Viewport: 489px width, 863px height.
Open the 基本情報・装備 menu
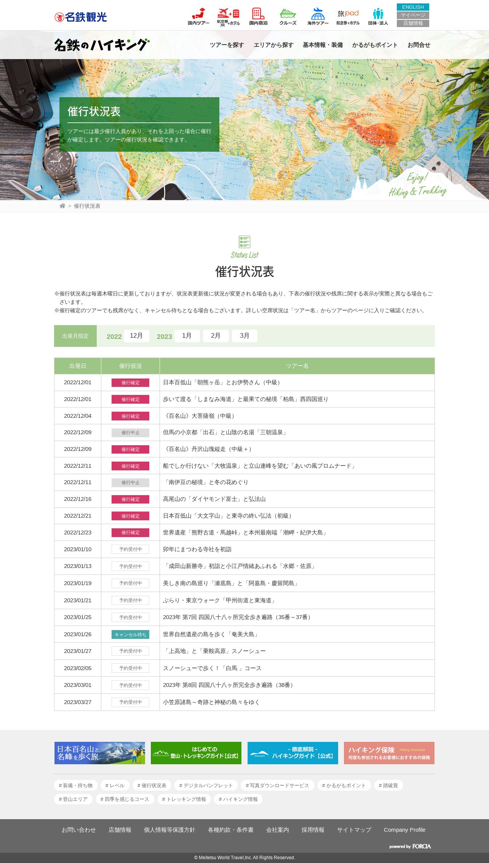click(323, 45)
